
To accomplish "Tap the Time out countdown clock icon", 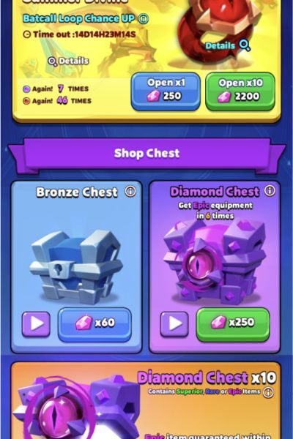I will [26, 34].
